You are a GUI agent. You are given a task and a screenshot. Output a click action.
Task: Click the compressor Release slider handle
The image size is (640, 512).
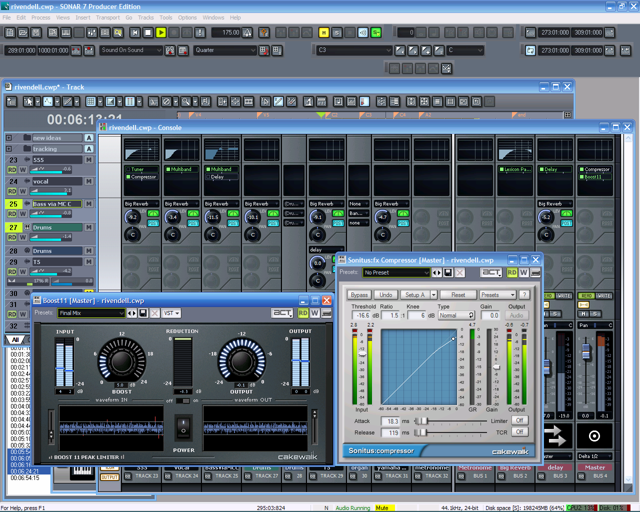click(420, 432)
